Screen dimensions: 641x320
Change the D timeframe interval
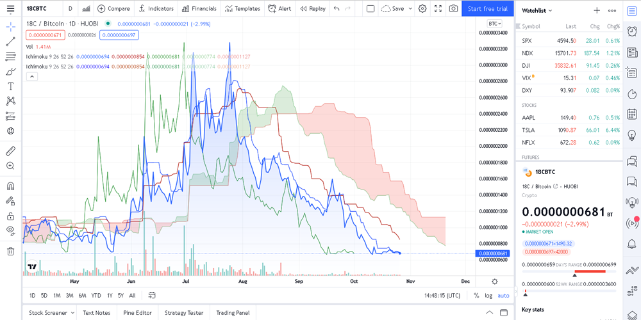71,8
